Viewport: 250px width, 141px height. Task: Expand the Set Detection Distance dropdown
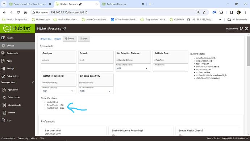click(133, 68)
